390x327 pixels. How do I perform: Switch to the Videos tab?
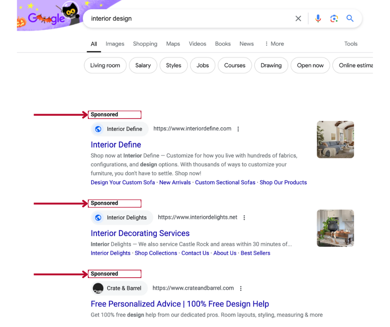[197, 44]
